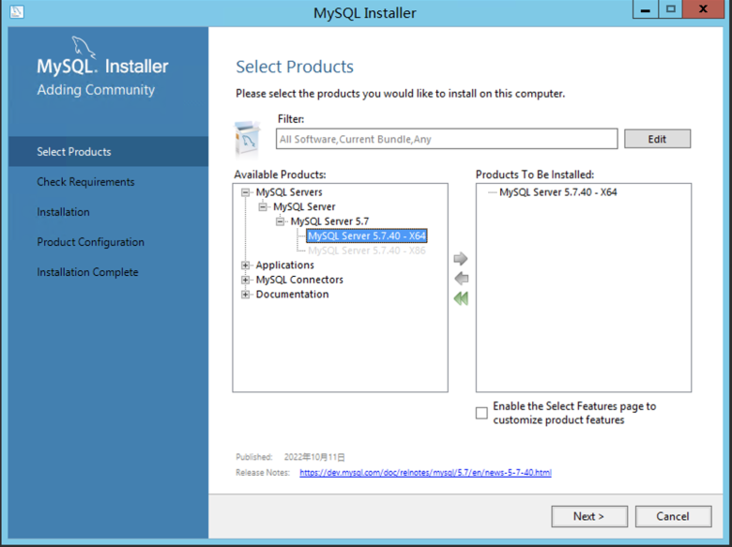Click the green add-product right arrow
732x547 pixels.
coord(460,259)
